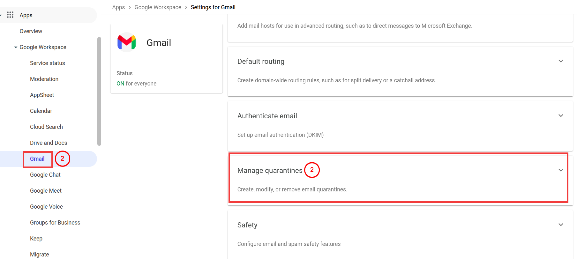Click the Default routing heading
The image size is (577, 259).
pyautogui.click(x=261, y=61)
